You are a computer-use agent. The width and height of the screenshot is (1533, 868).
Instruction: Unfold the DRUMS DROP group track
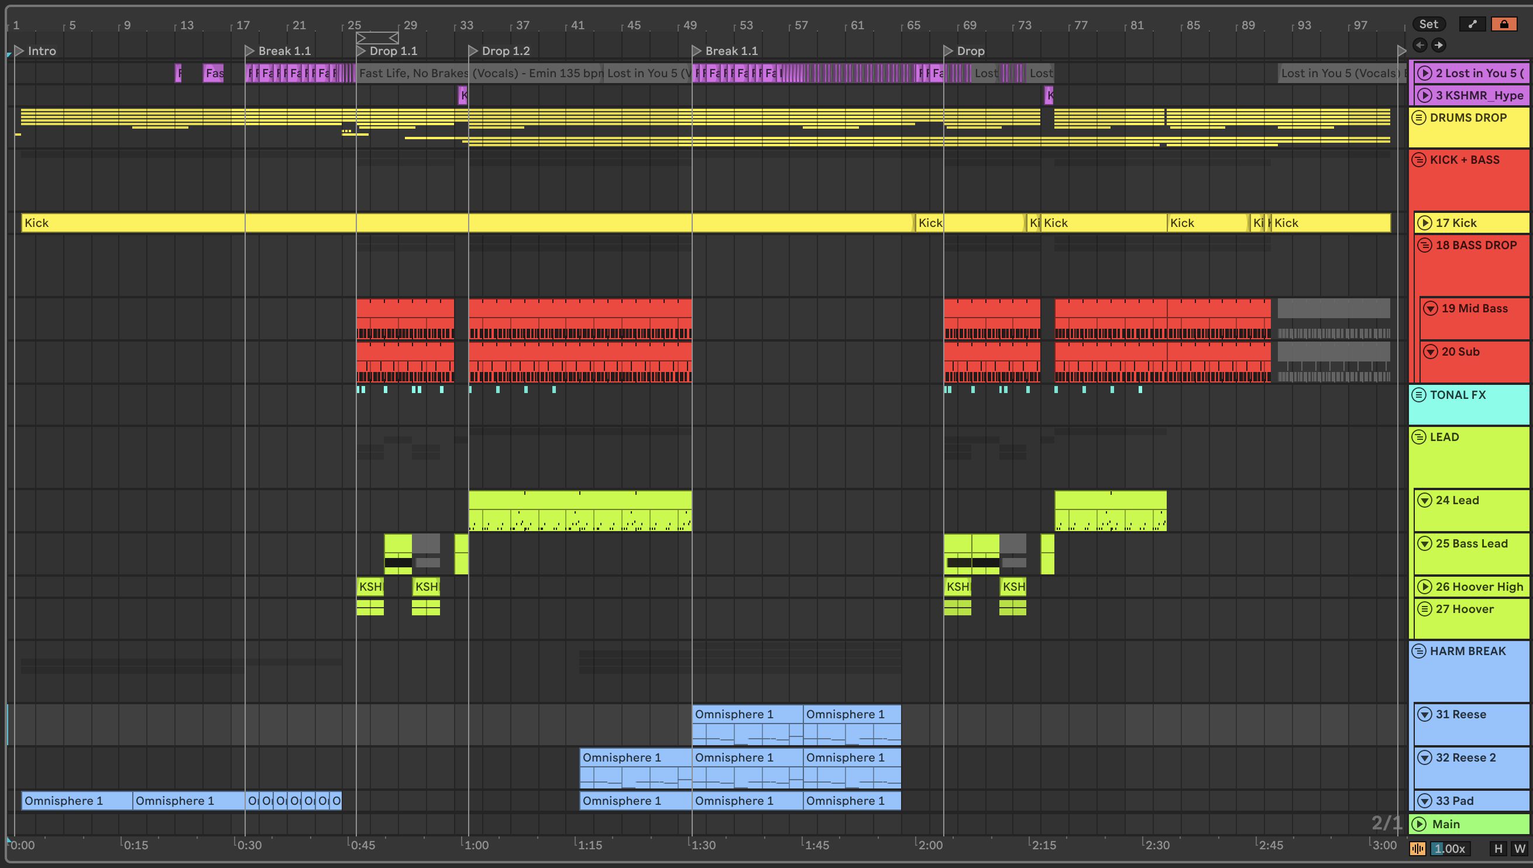[1419, 118]
